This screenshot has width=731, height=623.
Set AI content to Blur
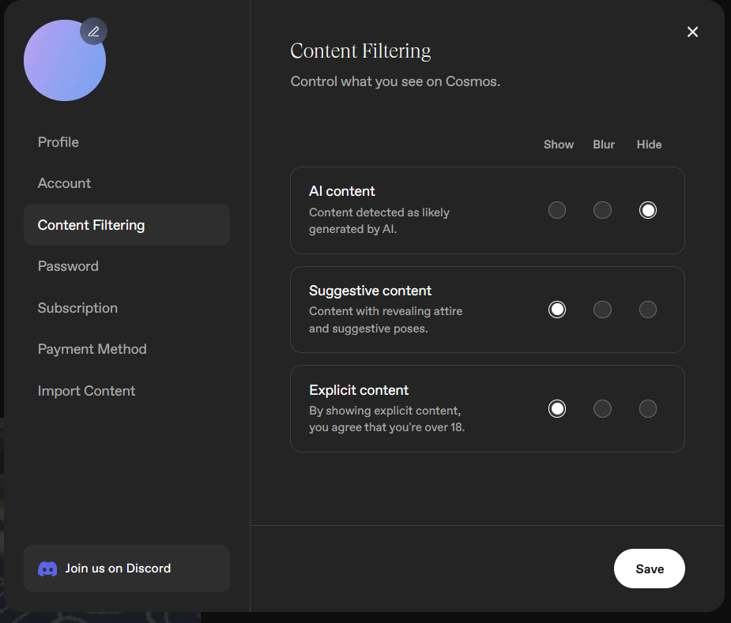pos(602,210)
